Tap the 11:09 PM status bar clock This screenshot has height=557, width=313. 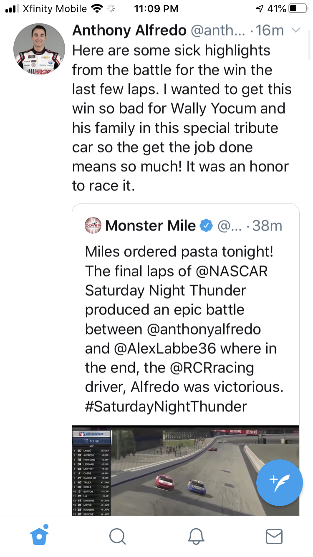[x=156, y=8]
